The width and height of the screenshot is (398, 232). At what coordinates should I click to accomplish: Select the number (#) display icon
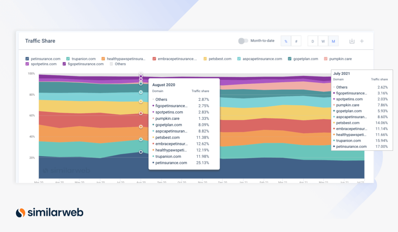coord(296,41)
